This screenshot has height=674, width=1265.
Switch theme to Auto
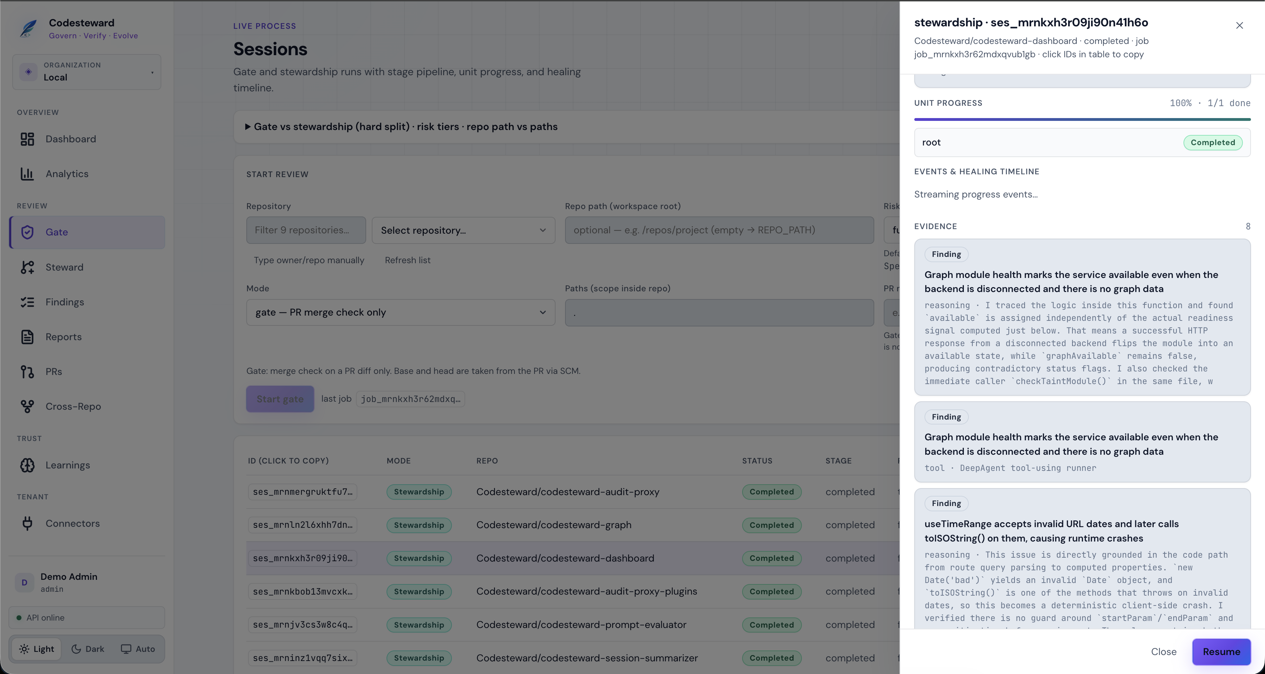(138, 649)
